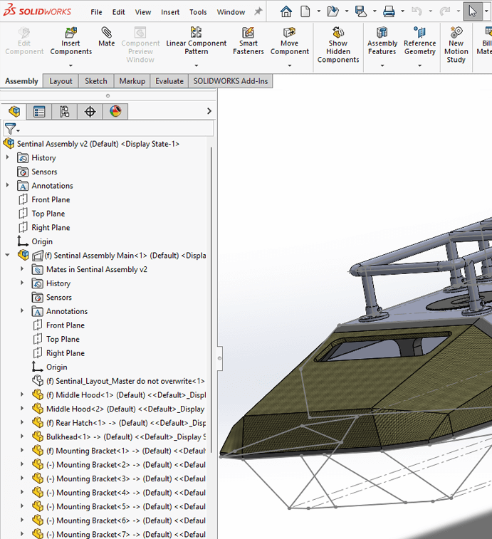Open the Linear Component Pattern tool
The image size is (492, 539).
coord(197,41)
